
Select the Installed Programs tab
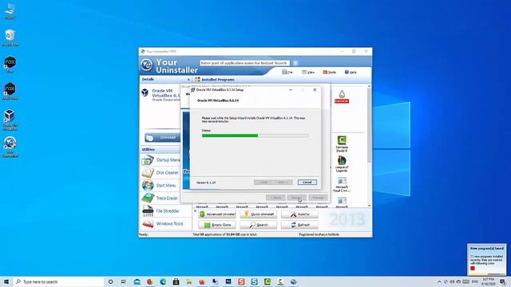click(x=215, y=80)
